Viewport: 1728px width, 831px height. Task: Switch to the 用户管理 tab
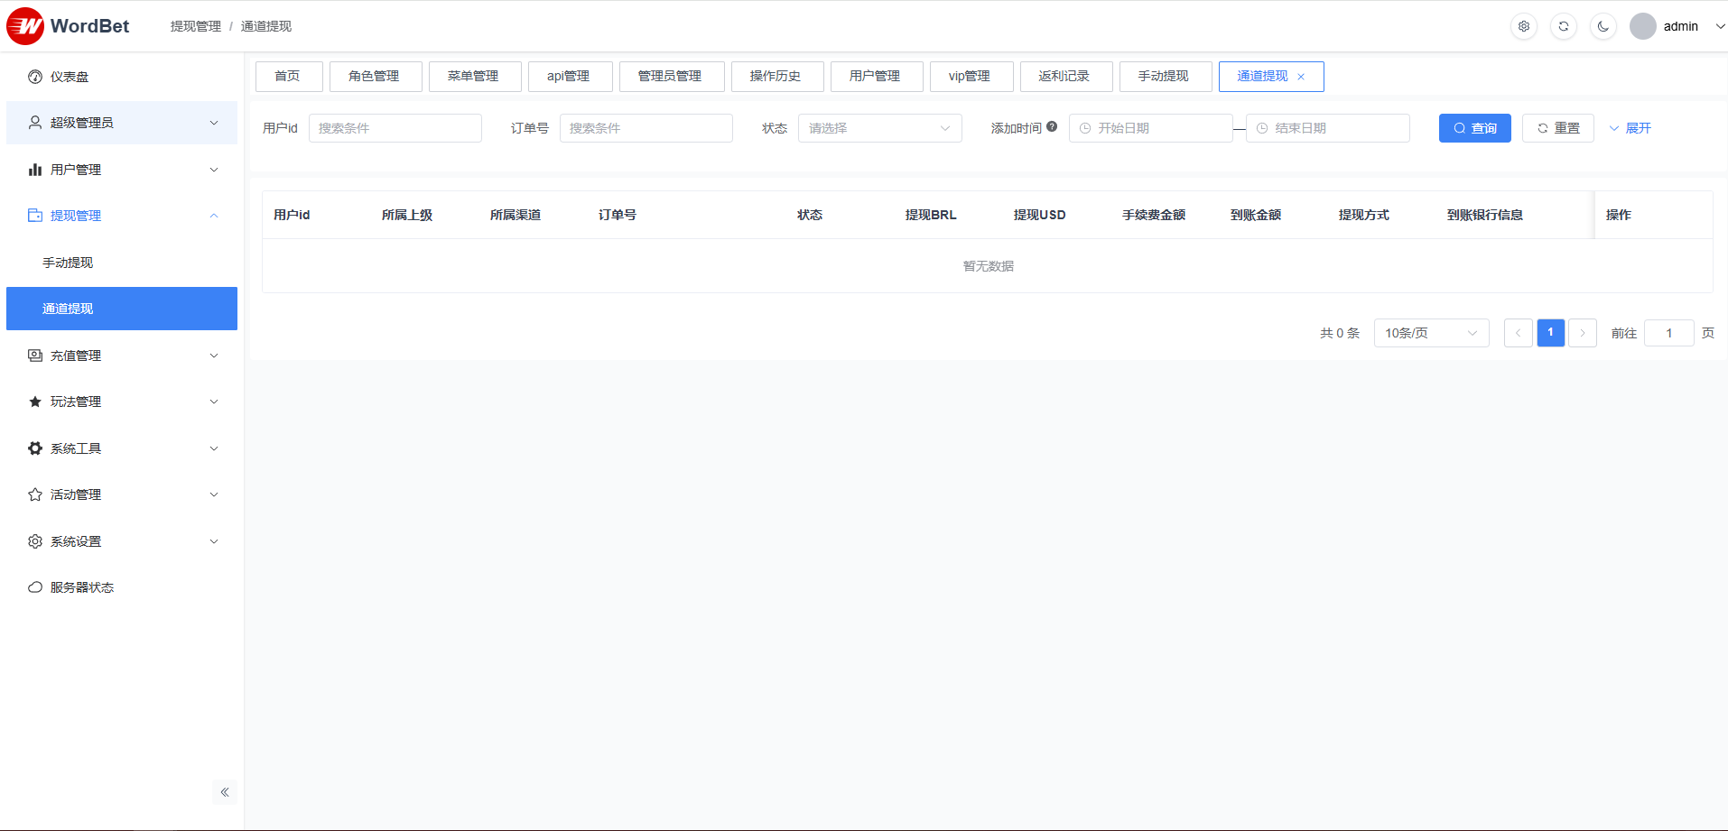875,77
